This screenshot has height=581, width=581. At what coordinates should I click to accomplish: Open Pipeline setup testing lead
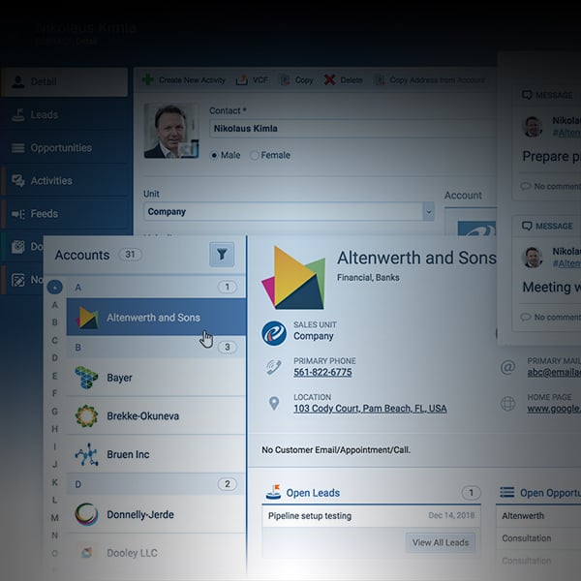point(371,516)
